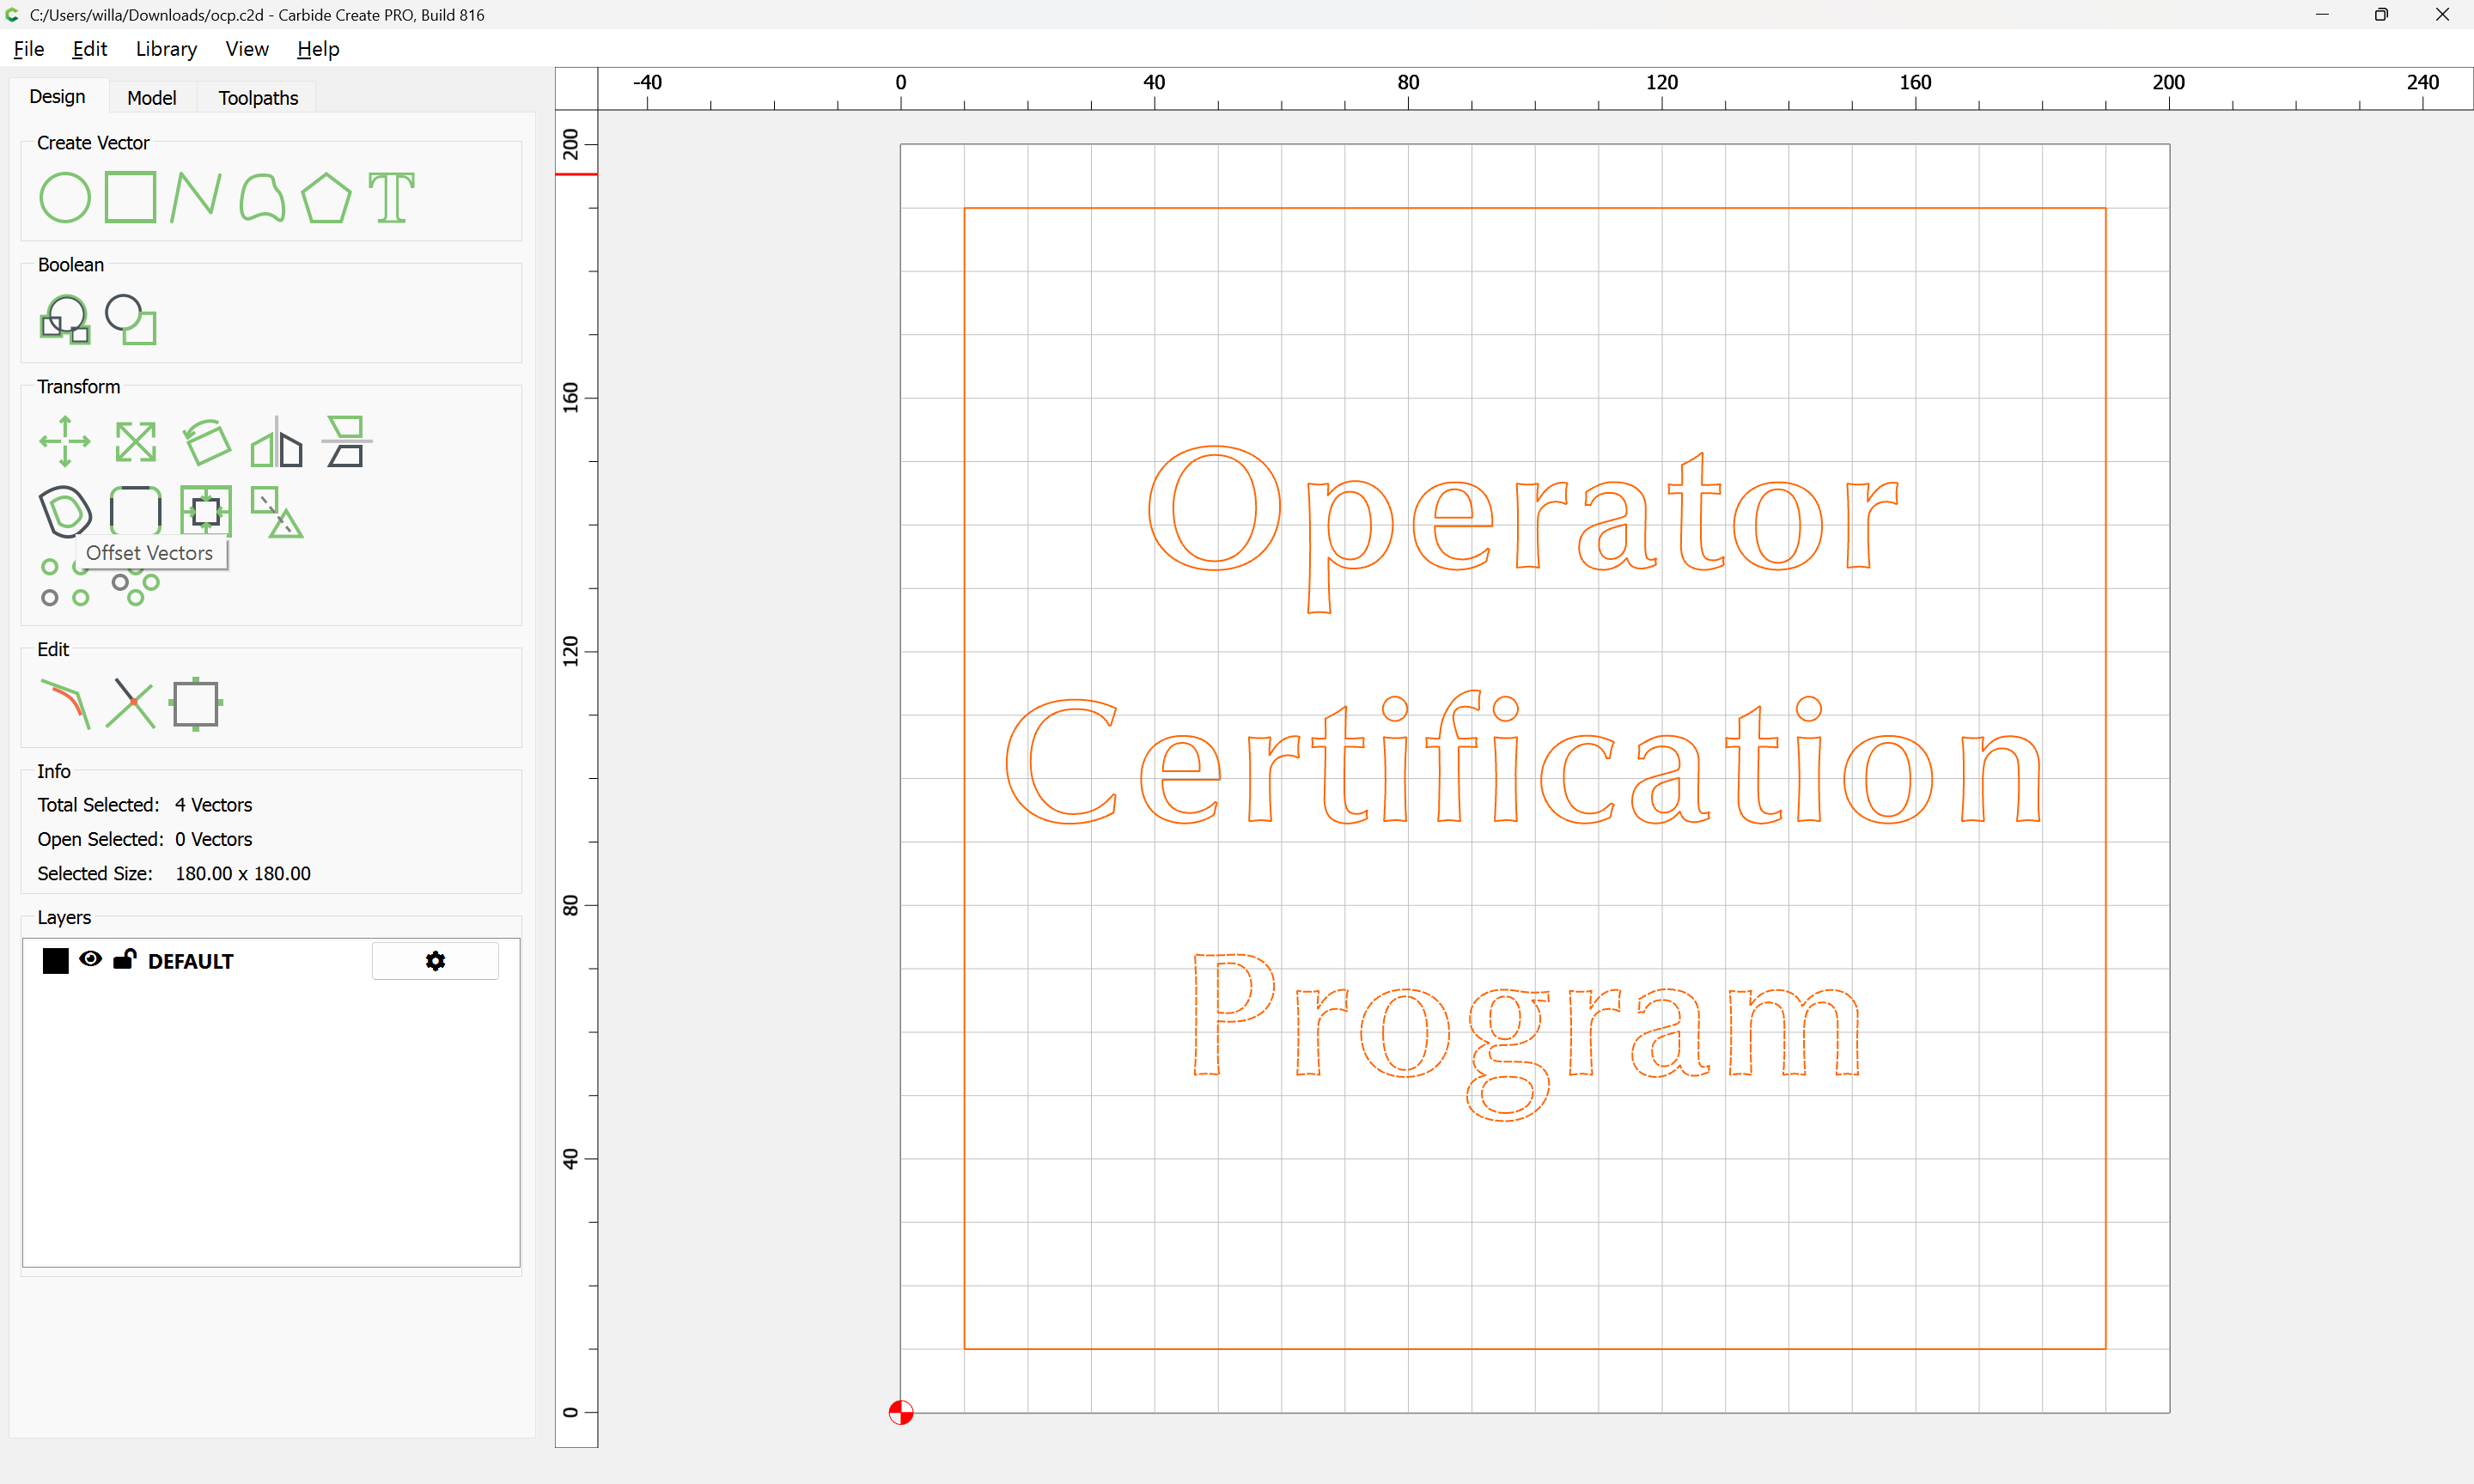2474x1484 pixels.
Task: Click the 120 mark on the horizontal ruler
Action: tap(1662, 83)
